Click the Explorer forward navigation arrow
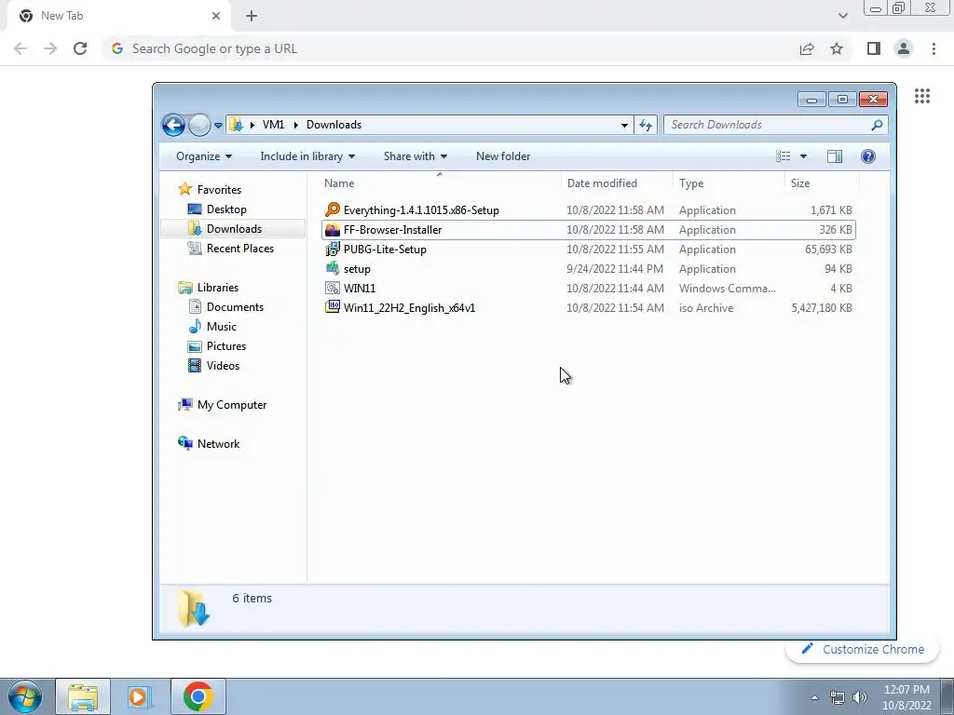 coord(199,126)
